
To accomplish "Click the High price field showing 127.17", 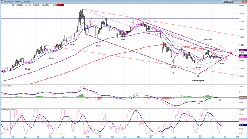I will pyautogui.click(x=26, y=5).
